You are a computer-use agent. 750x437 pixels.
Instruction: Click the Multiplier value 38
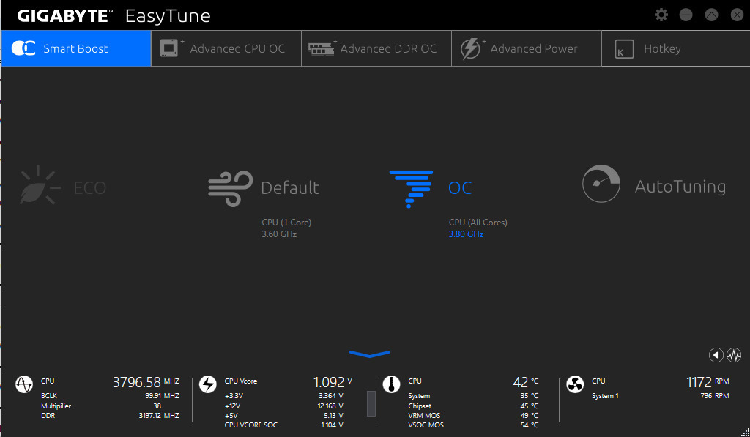click(x=157, y=406)
